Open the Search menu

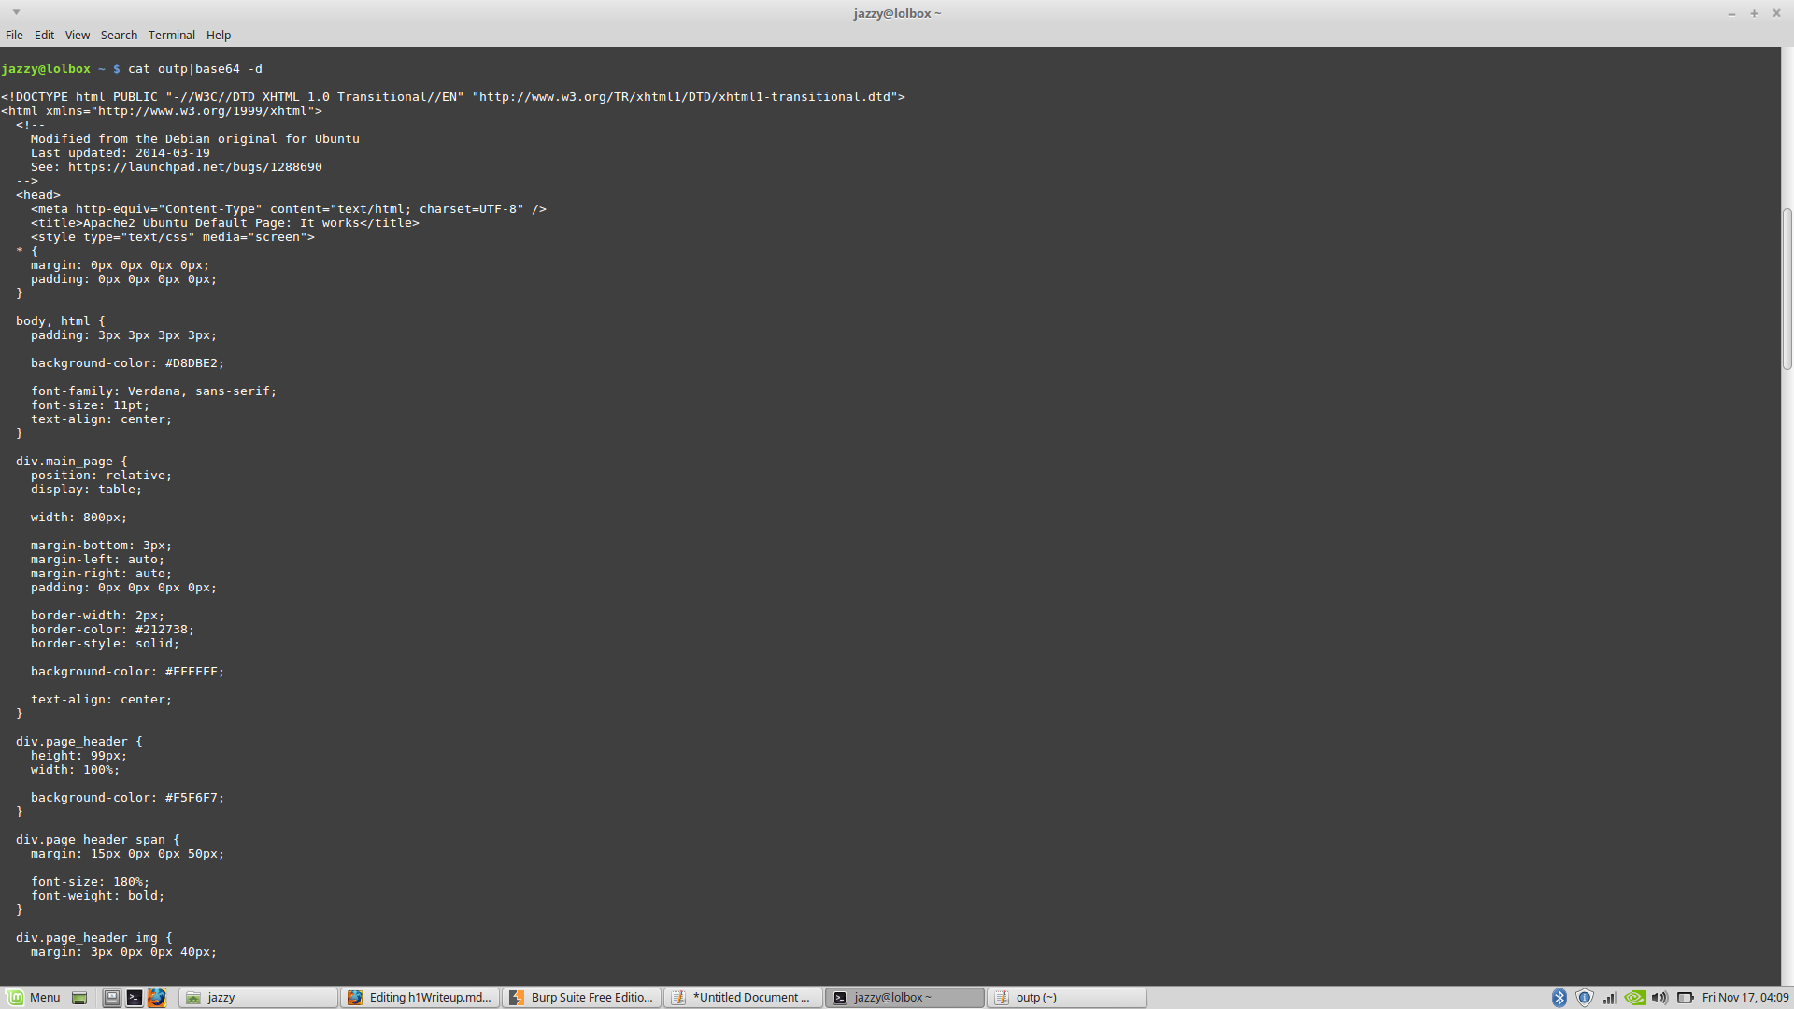click(x=119, y=35)
